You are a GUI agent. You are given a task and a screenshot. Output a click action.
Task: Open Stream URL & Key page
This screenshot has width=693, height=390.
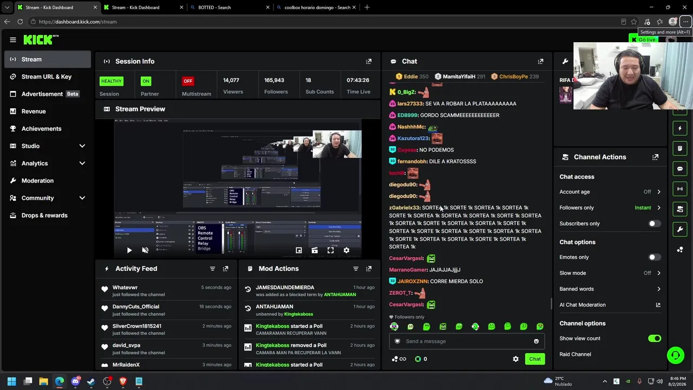pos(48,76)
